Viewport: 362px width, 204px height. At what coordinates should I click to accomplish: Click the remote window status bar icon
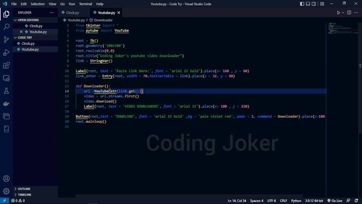5,201
